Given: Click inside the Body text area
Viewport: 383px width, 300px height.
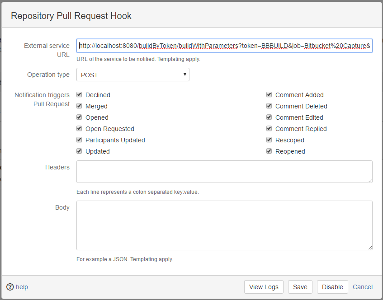Looking at the screenshot, I should 224,225.
